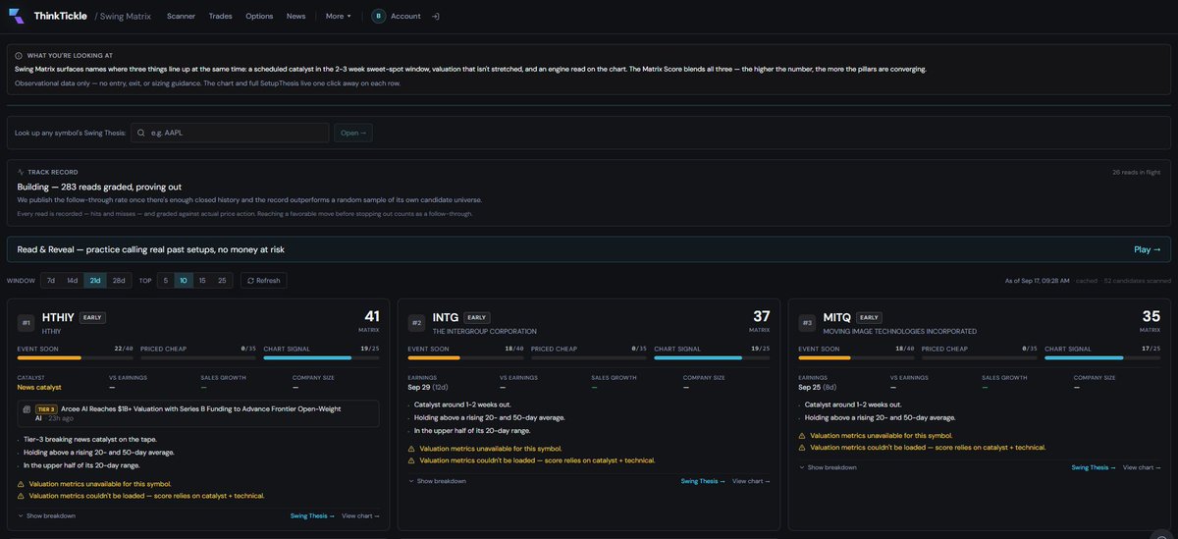Screen dimensions: 1178x539
Task: Set the window to 7d
Action: 50,280
